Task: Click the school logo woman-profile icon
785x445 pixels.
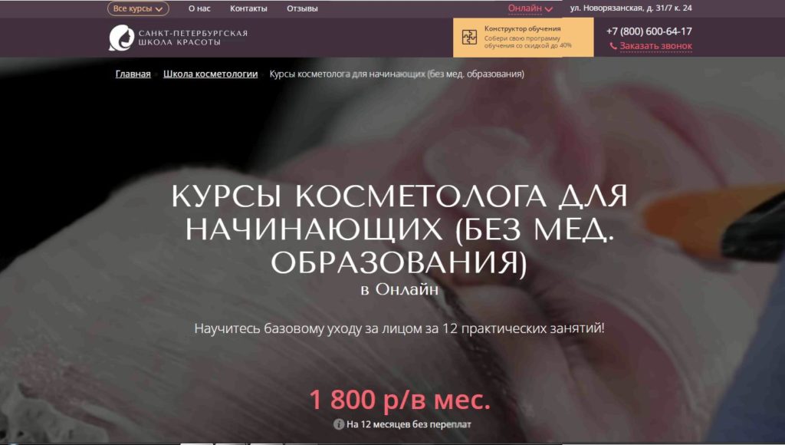Action: point(121,38)
